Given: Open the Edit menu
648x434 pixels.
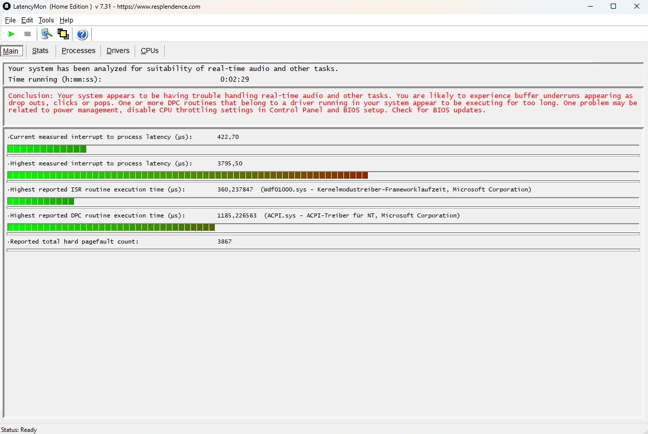Looking at the screenshot, I should click(x=27, y=20).
